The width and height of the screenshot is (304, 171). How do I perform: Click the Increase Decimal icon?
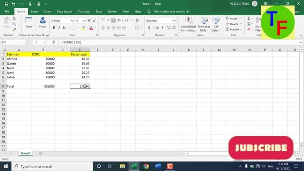(169, 28)
